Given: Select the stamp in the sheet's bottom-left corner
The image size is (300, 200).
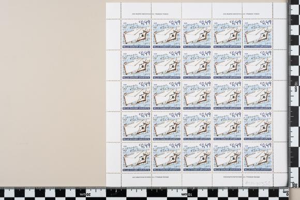Looking at the screenshot, I should coord(136,157).
